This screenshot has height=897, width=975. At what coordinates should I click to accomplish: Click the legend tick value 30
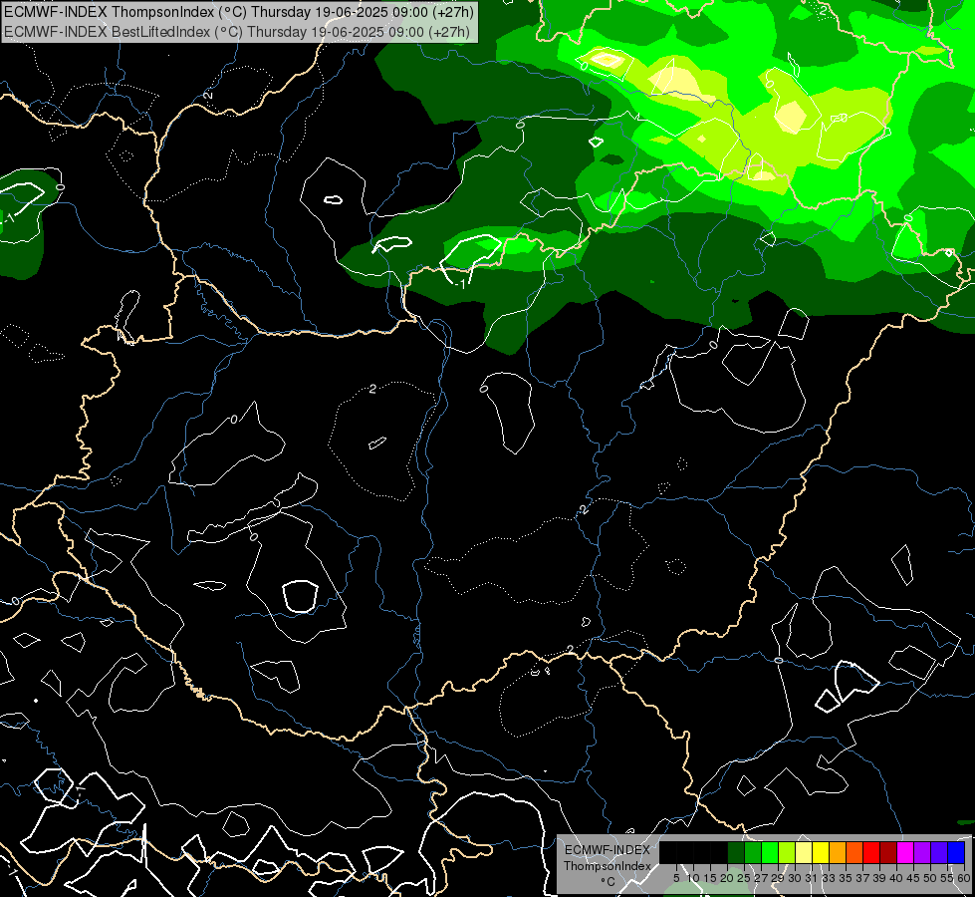795,878
